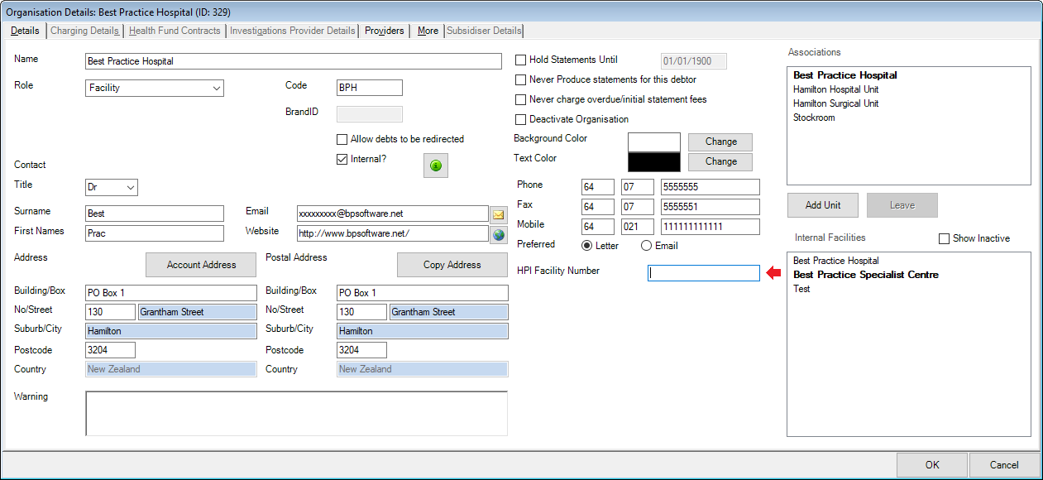The image size is (1043, 480).
Task: Uncheck the Internal? checkbox
Action: coord(342,159)
